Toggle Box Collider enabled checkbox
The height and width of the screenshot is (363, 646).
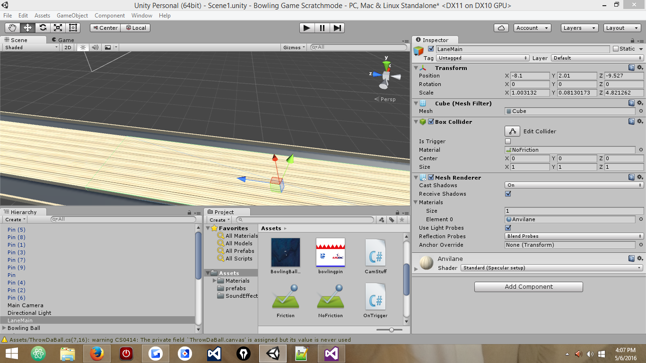click(x=431, y=121)
